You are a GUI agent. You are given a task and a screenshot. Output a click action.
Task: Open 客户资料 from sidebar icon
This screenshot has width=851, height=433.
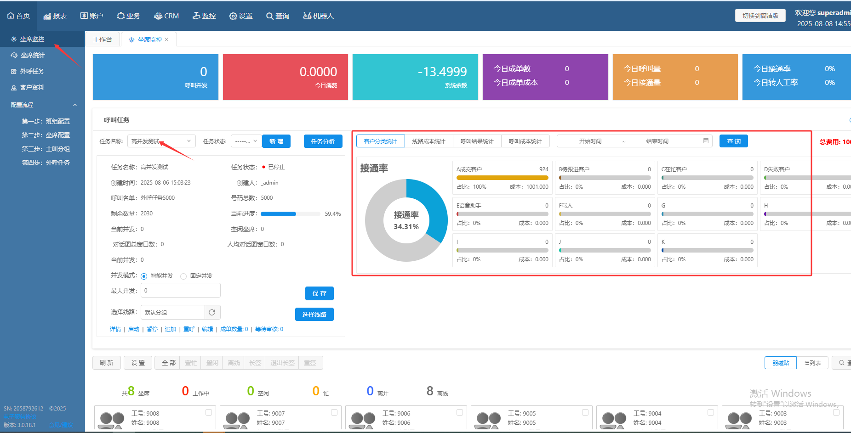click(x=14, y=88)
